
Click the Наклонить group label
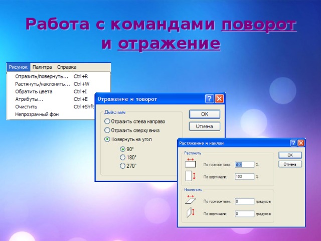click(193, 190)
